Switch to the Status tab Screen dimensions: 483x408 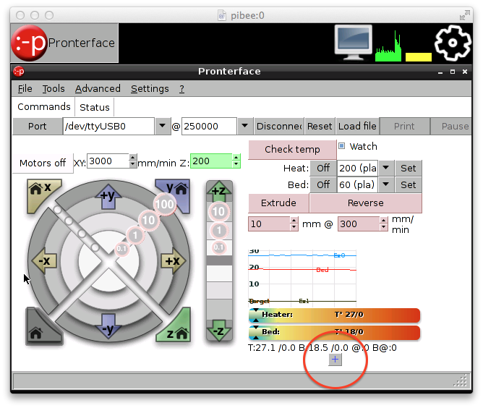(x=95, y=107)
